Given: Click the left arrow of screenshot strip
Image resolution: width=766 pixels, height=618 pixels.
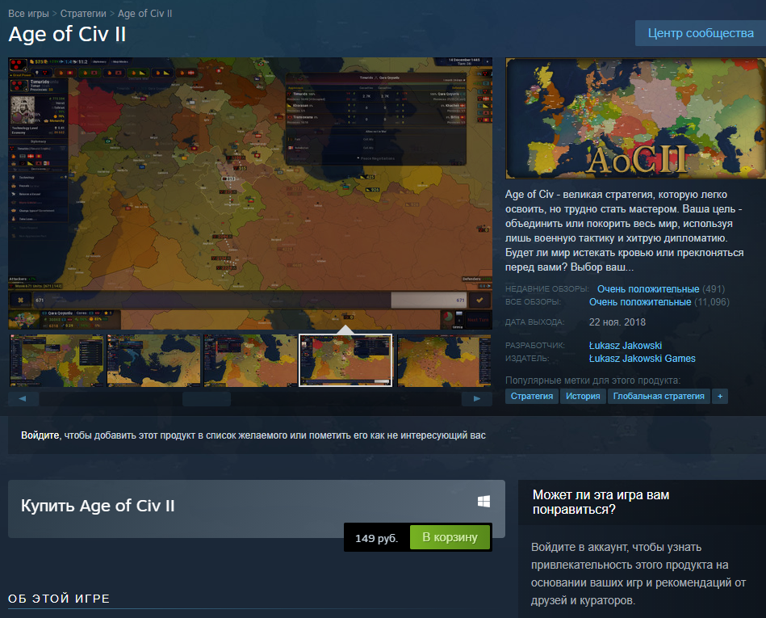Looking at the screenshot, I should point(23,399).
